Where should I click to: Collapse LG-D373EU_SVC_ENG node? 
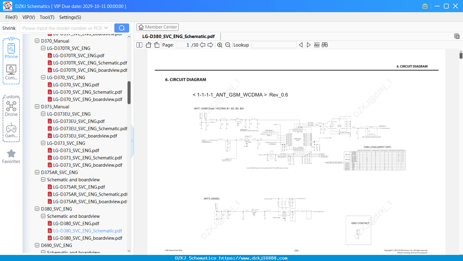[x=43, y=114]
